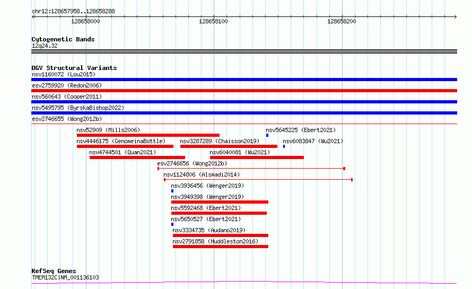Click the thin red line under nsv1124806
The height and width of the screenshot is (289, 472).
pos(258,180)
